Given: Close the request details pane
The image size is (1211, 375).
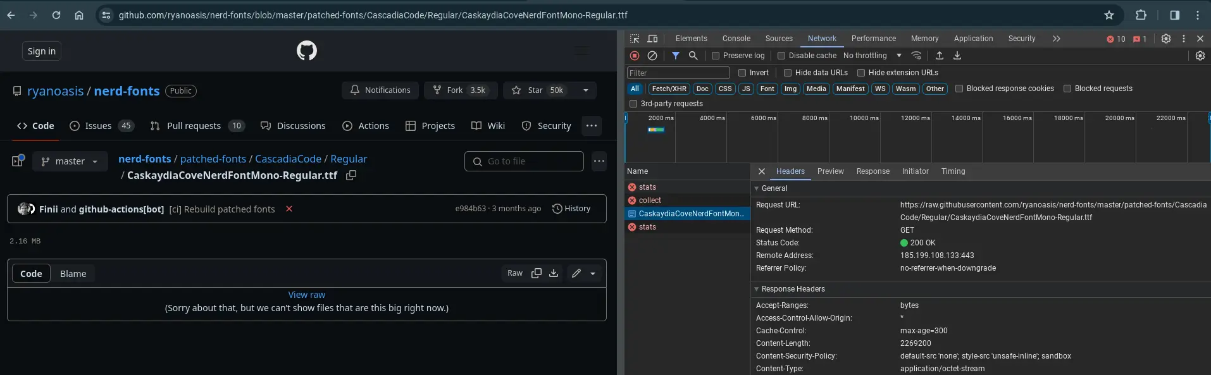Looking at the screenshot, I should coord(762,171).
